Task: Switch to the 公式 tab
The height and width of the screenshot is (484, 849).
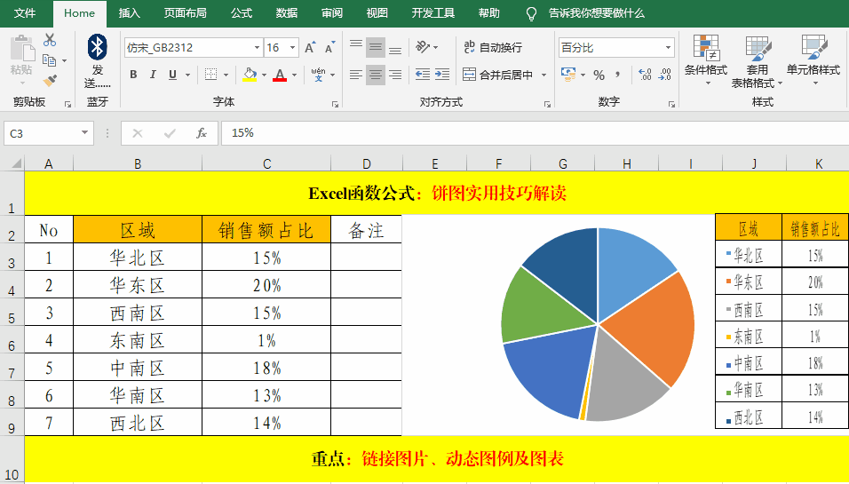Action: [242, 13]
